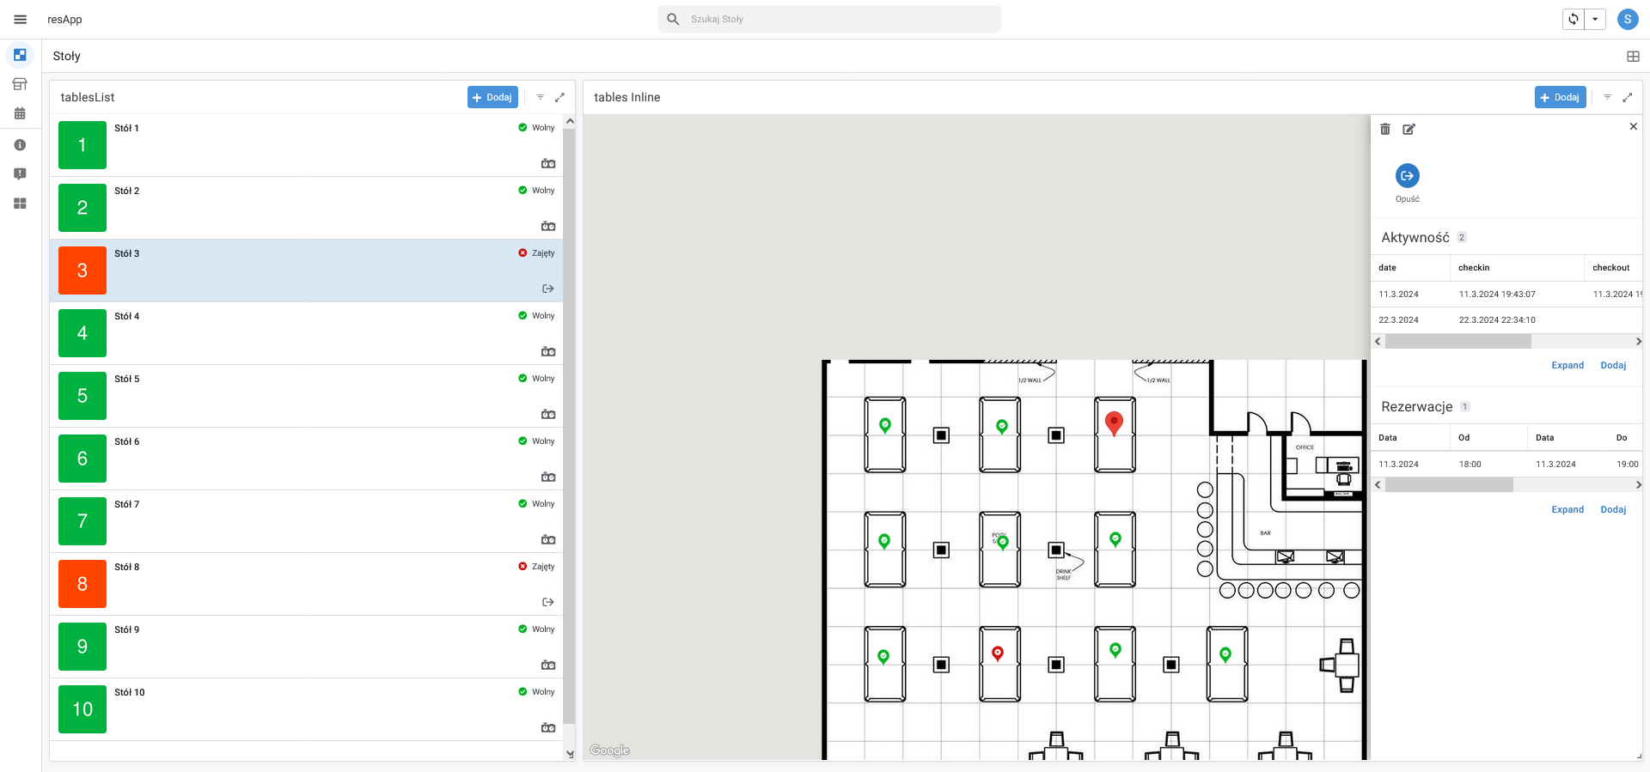This screenshot has width=1650, height=772.
Task: Open the hamburger main menu
Action: point(21,19)
